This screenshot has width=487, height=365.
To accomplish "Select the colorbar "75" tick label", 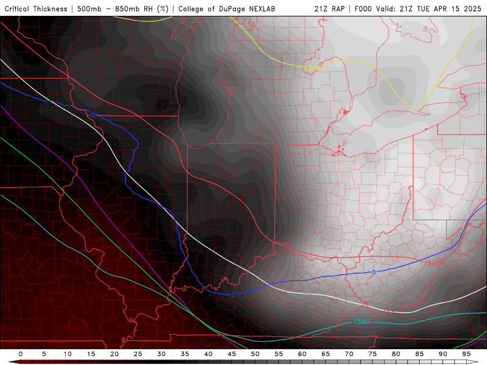I will [x=373, y=354].
